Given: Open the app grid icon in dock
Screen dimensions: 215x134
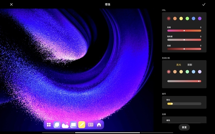Looking at the screenshot, I should (x=49, y=125).
